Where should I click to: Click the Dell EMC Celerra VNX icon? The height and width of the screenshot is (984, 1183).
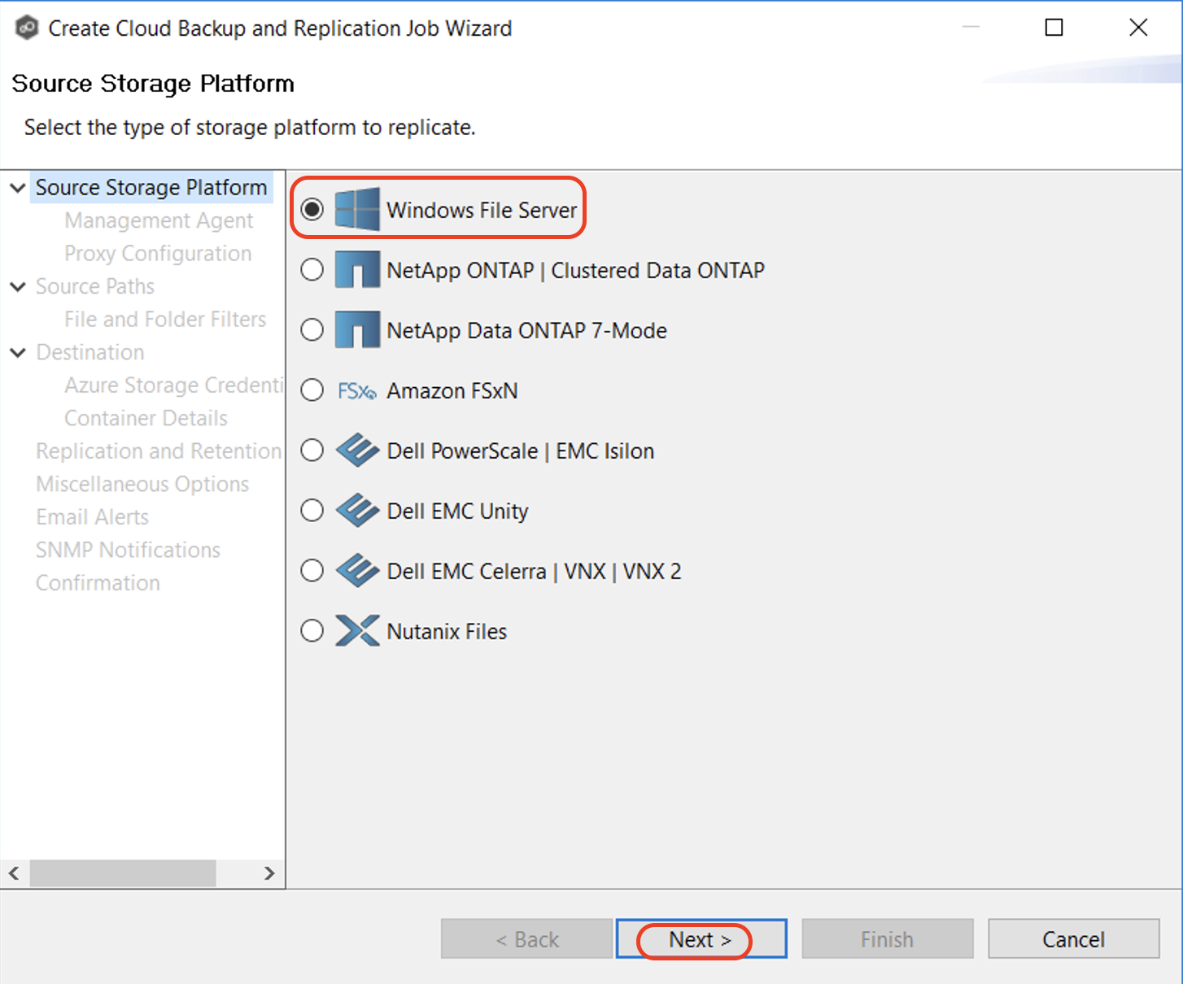click(357, 571)
